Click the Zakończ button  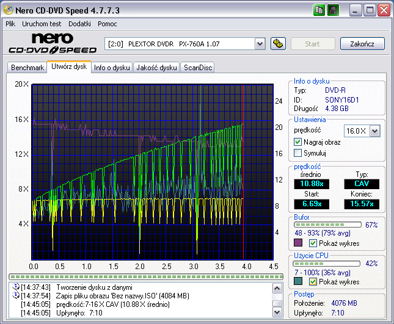tap(362, 44)
